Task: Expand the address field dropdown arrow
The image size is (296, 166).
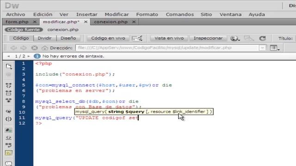Action: tap(262, 48)
